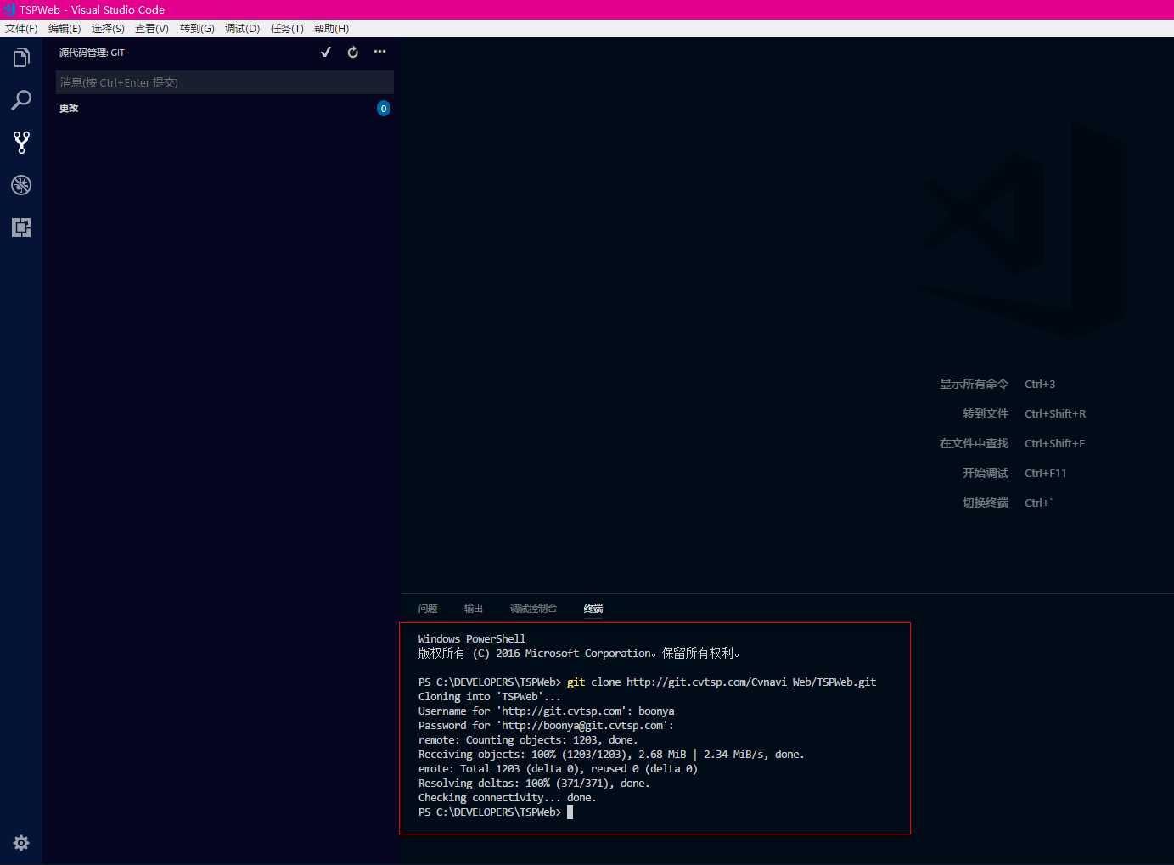Commit changes with the checkmark icon
Viewport: 1174px width, 865px height.
(x=325, y=53)
